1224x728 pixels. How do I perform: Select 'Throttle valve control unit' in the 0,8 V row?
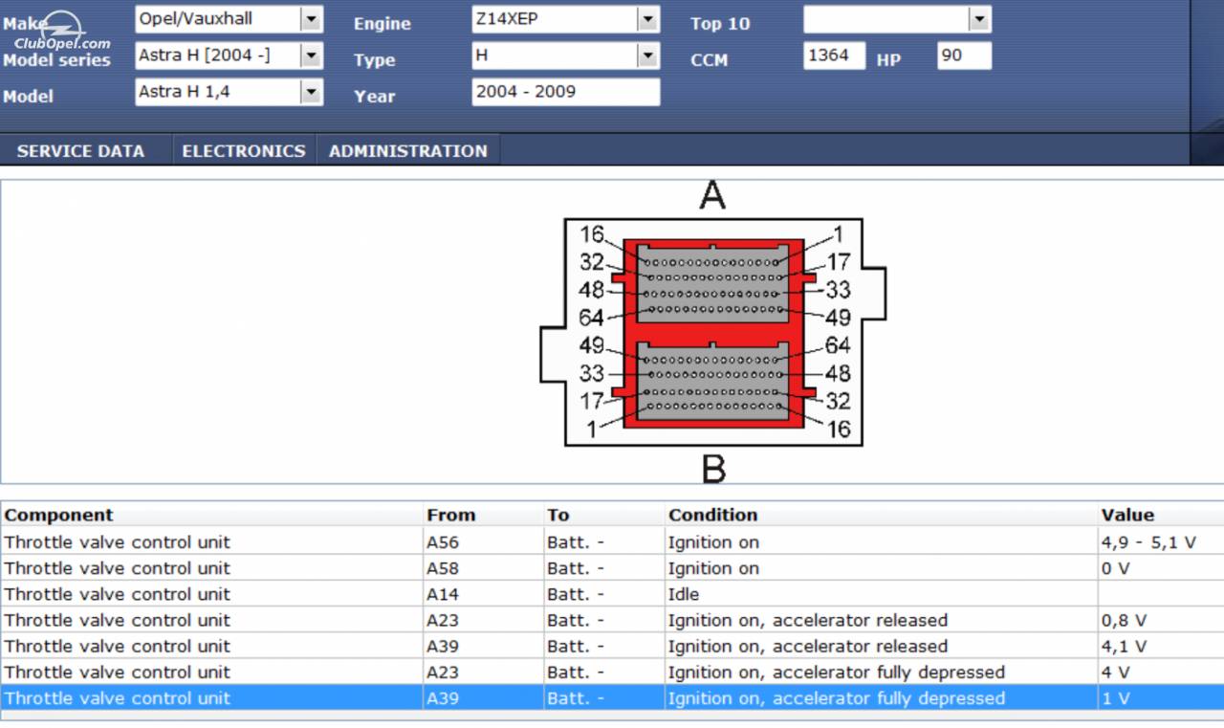pos(211,620)
